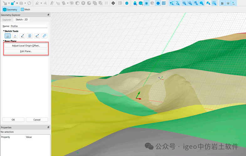The width and height of the screenshot is (246, 156).
Task: Switch to the Mesh tab
Action: (25, 10)
